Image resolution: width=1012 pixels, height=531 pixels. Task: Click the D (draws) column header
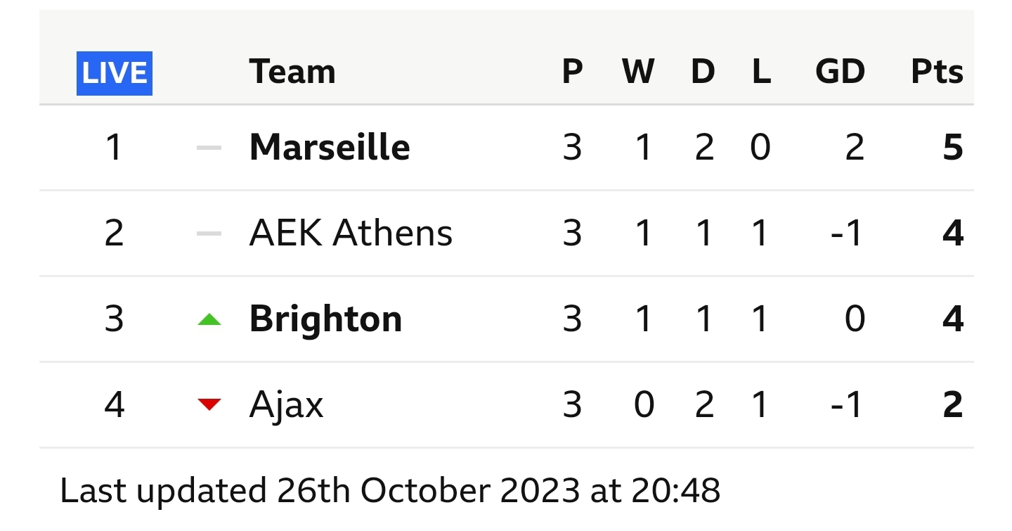(x=703, y=72)
